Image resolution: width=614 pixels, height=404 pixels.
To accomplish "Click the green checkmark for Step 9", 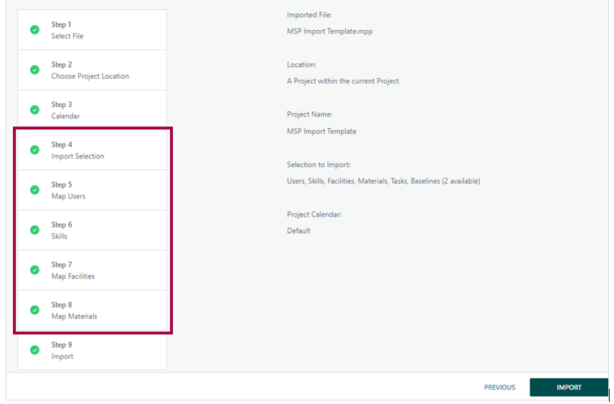I will [34, 350].
